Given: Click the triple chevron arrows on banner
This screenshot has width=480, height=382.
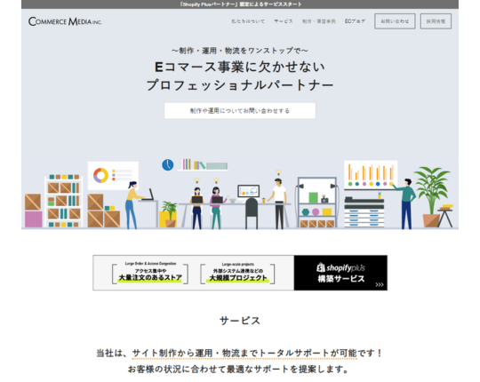Looking at the screenshot, I should tap(380, 285).
